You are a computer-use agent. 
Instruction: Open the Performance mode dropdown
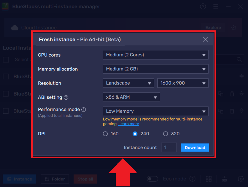coord(156,111)
